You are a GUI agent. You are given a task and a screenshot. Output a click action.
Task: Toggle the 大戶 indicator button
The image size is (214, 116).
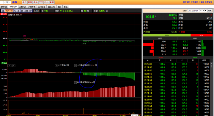point(7,11)
